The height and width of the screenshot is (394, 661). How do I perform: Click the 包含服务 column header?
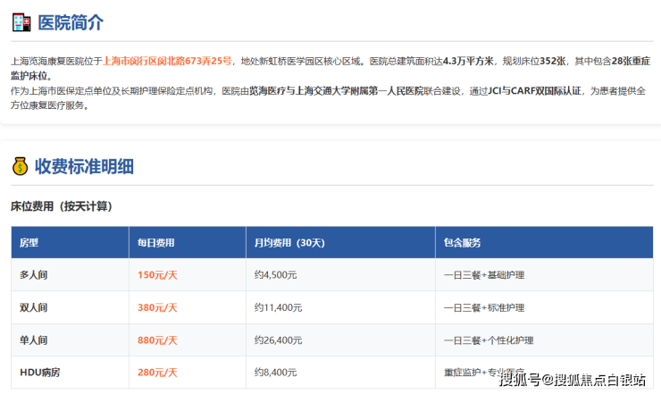tap(463, 243)
